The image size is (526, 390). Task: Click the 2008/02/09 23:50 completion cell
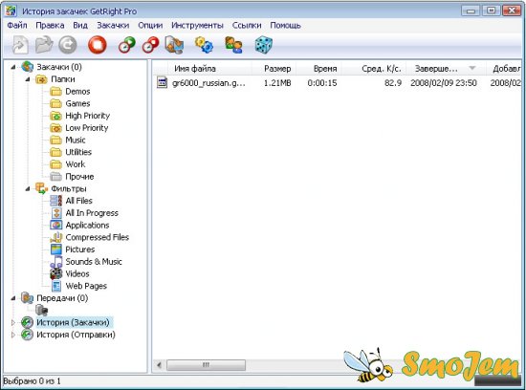coord(444,83)
